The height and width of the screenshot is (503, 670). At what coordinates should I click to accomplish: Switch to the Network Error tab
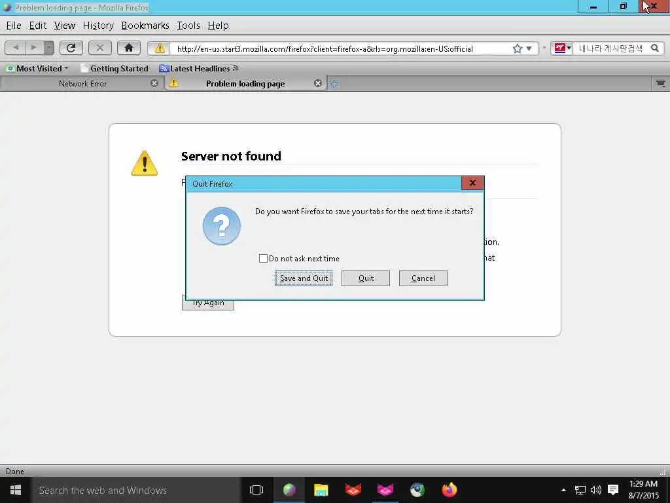click(82, 84)
